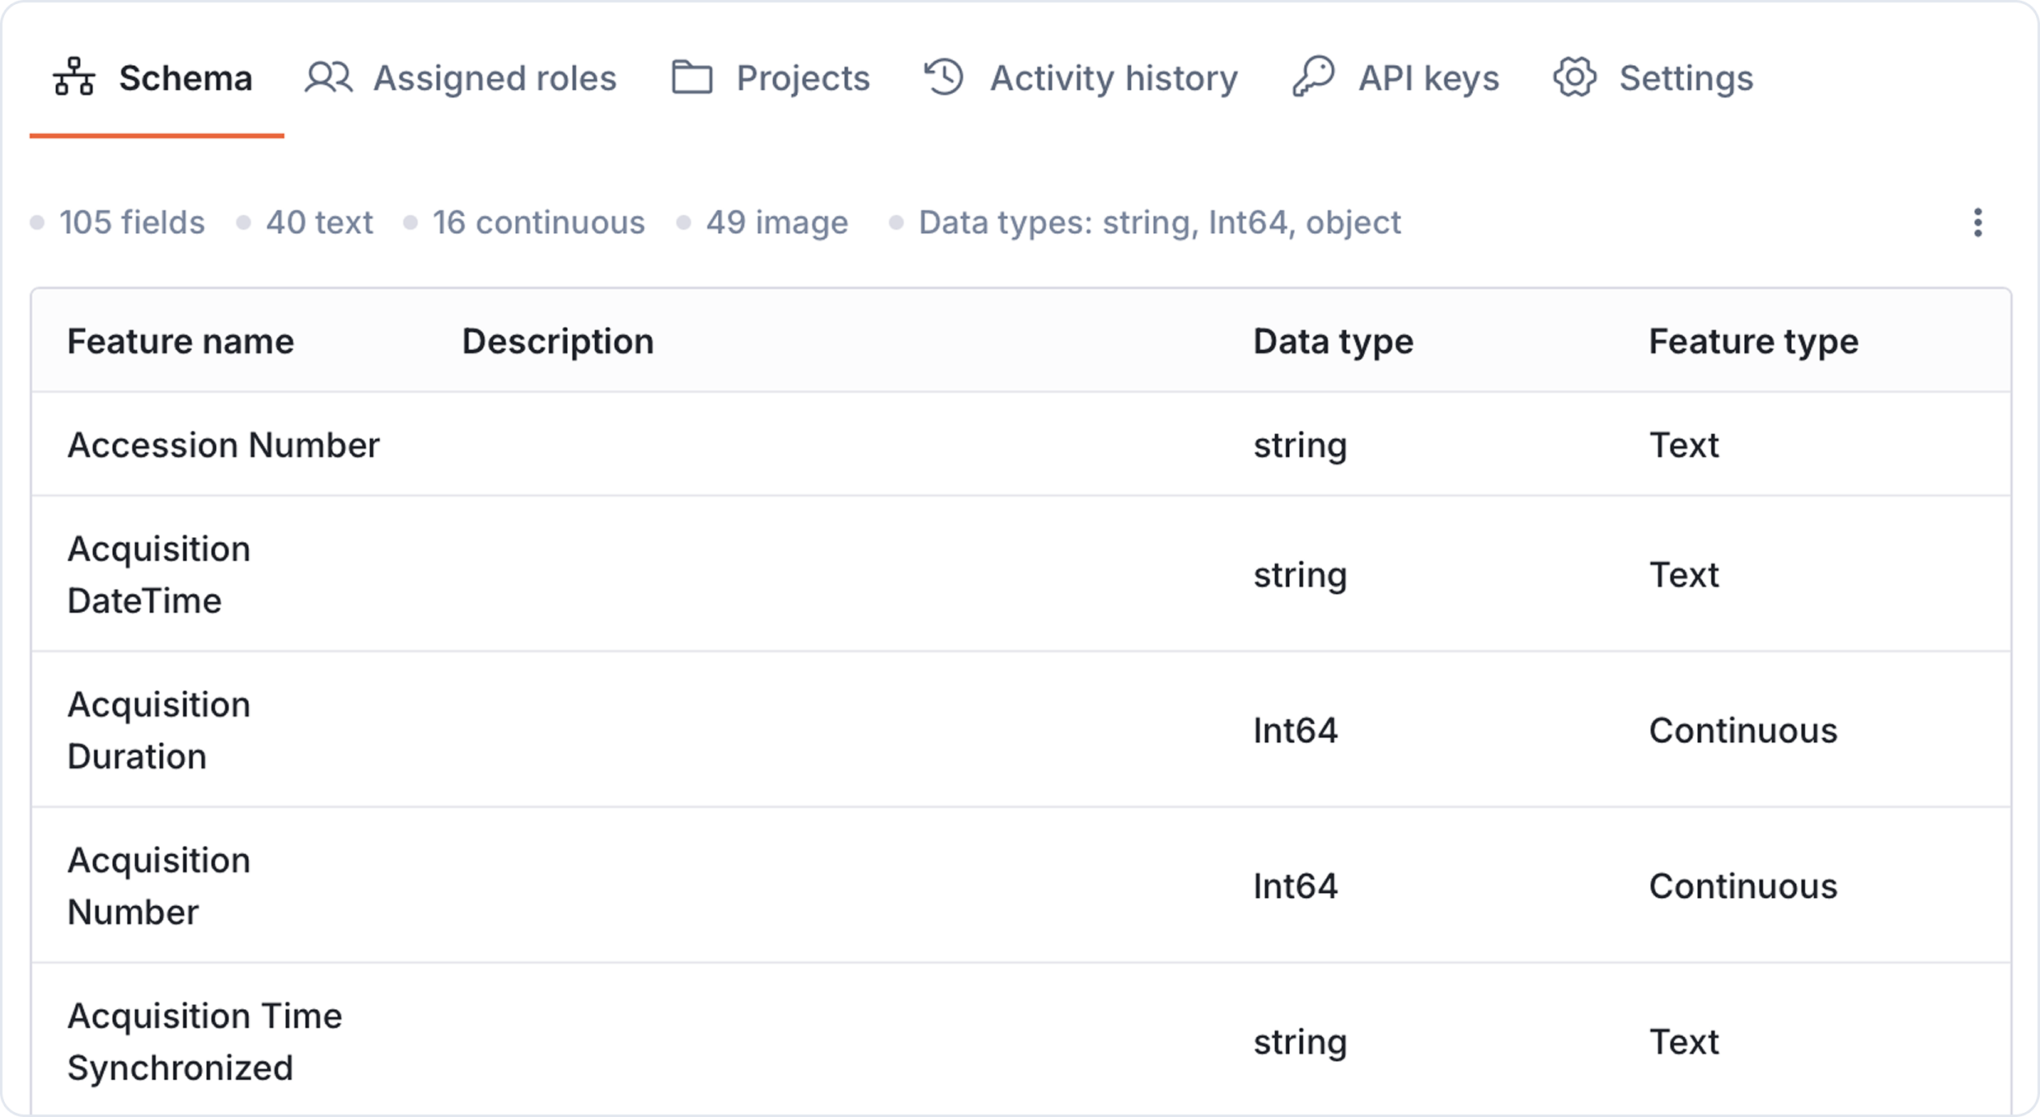Image resolution: width=2040 pixels, height=1117 pixels.
Task: Open the Assigned roles tab
Action: pyautogui.click(x=461, y=79)
